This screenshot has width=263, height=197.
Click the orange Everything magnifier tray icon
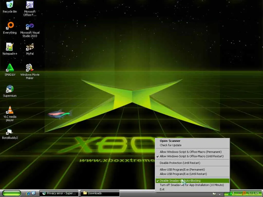[x=244, y=193]
